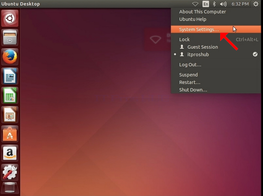Open the En keyboard layout indicator
Viewport: 263px width, 196px height.
206,4
